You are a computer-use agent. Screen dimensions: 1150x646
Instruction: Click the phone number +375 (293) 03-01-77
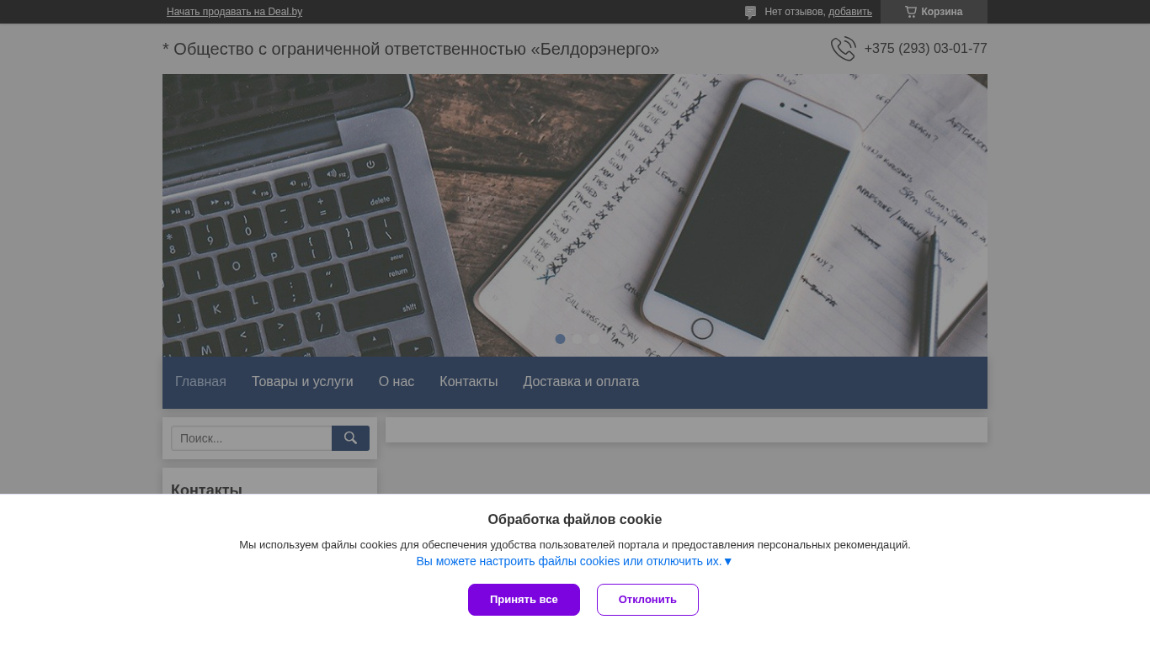[x=925, y=49]
